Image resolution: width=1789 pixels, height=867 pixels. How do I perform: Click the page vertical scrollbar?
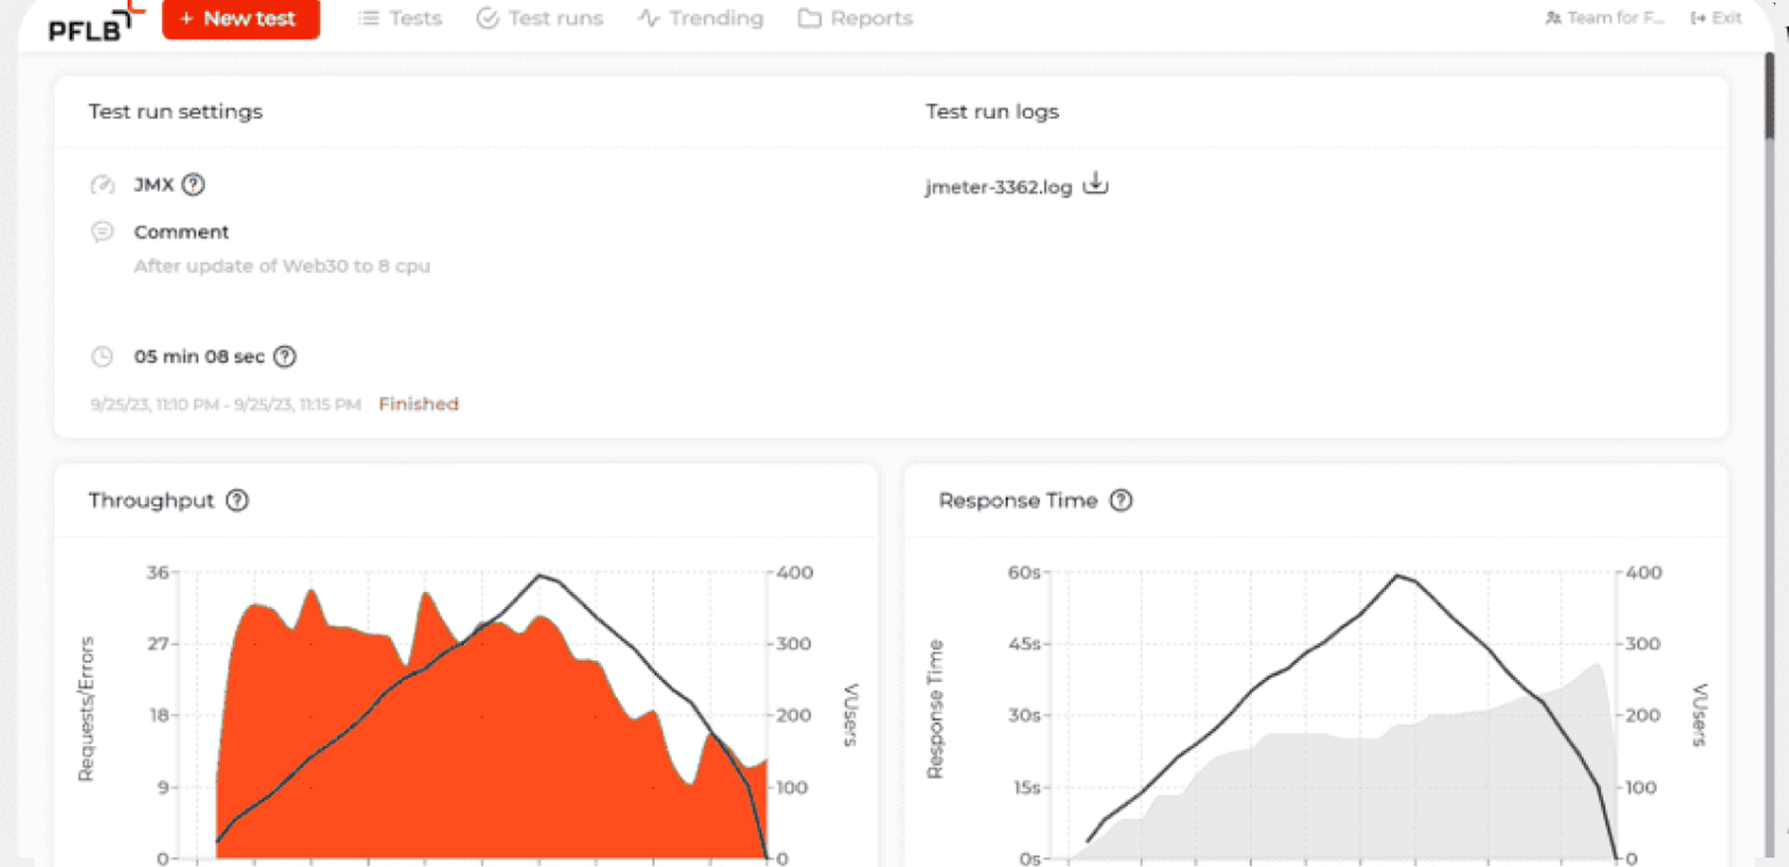click(x=1769, y=99)
